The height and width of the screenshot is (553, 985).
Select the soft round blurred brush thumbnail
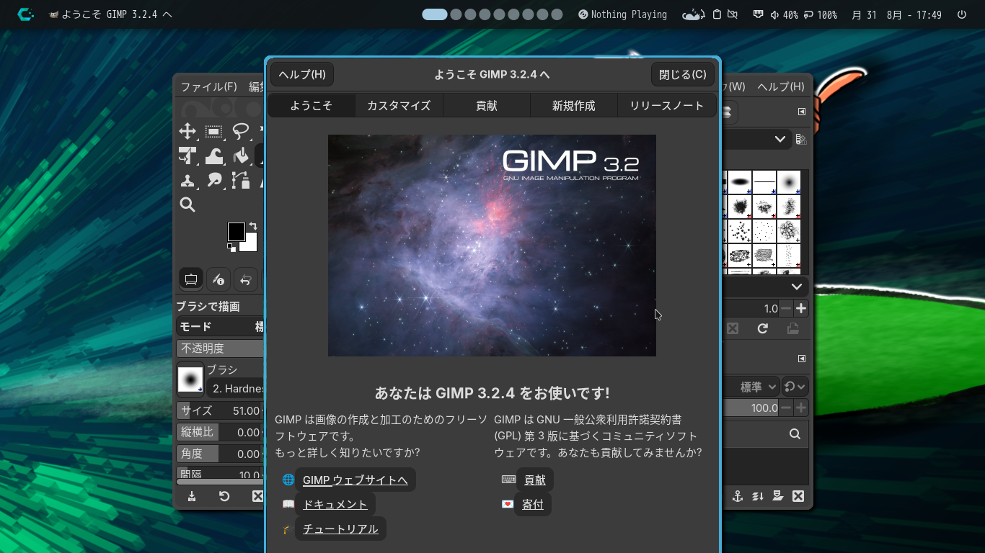[x=789, y=183]
